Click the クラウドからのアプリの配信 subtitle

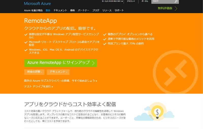click(x=60, y=28)
